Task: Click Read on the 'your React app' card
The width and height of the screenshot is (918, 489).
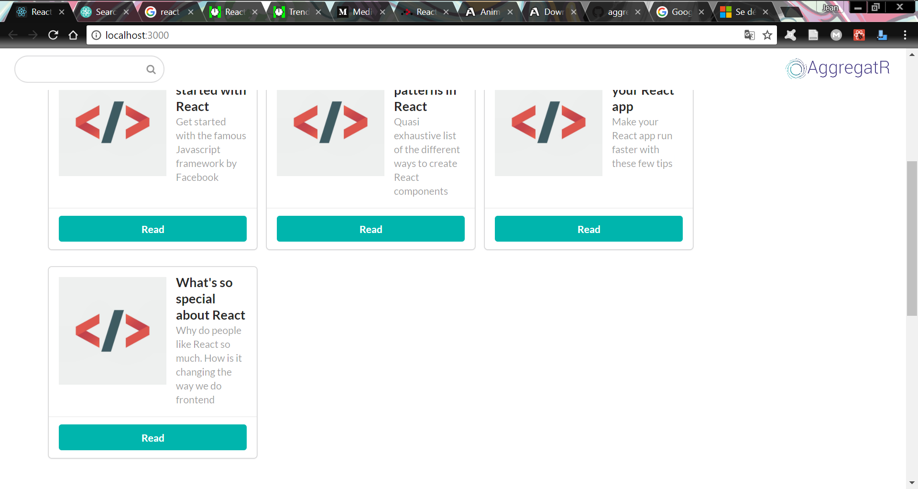Action: tap(589, 229)
